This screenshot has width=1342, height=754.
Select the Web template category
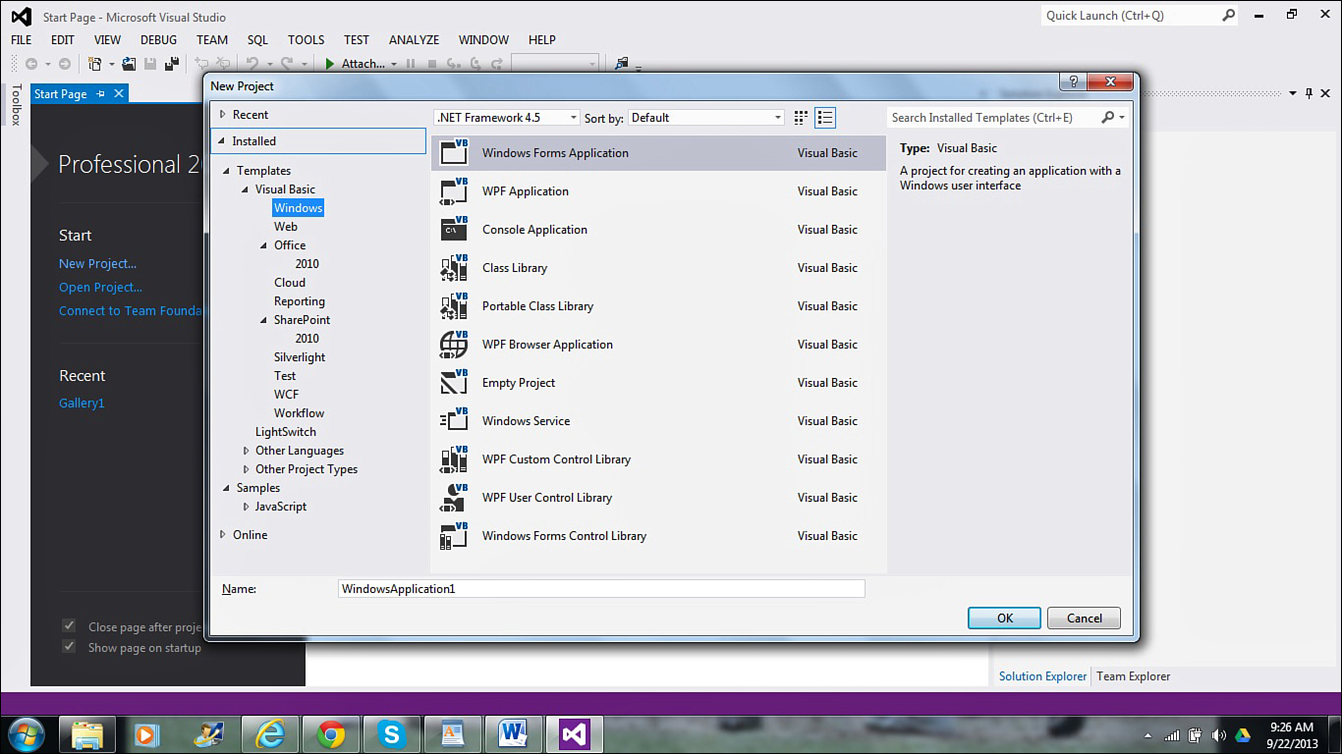coord(286,227)
